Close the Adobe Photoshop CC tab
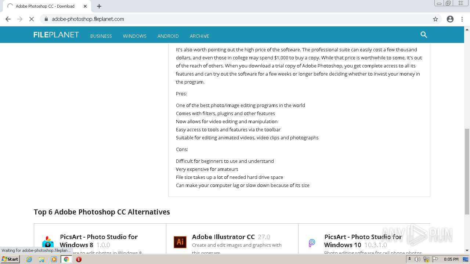The width and height of the screenshot is (470, 264). [85, 6]
